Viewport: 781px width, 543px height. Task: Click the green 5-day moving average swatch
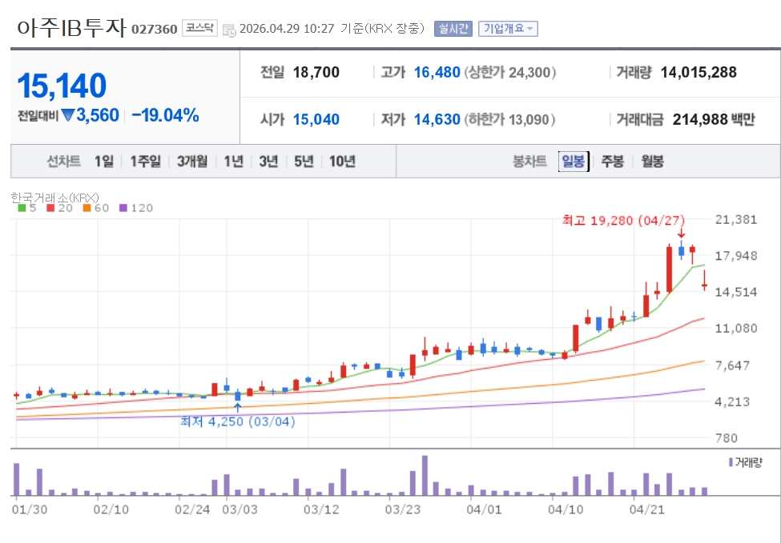22,208
